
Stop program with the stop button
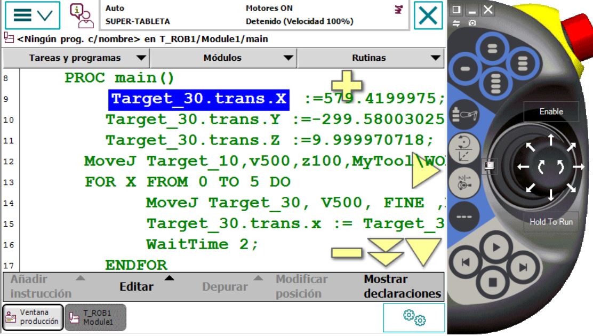coord(493,282)
